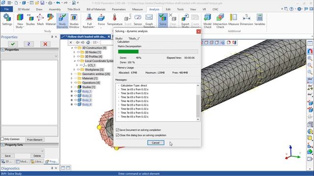
Task: Toggle visibility eye of Body_3
Action: [x=76, y=100]
